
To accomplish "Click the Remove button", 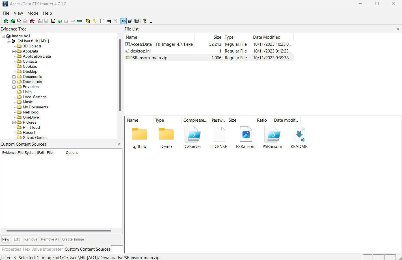I will [x=31, y=239].
